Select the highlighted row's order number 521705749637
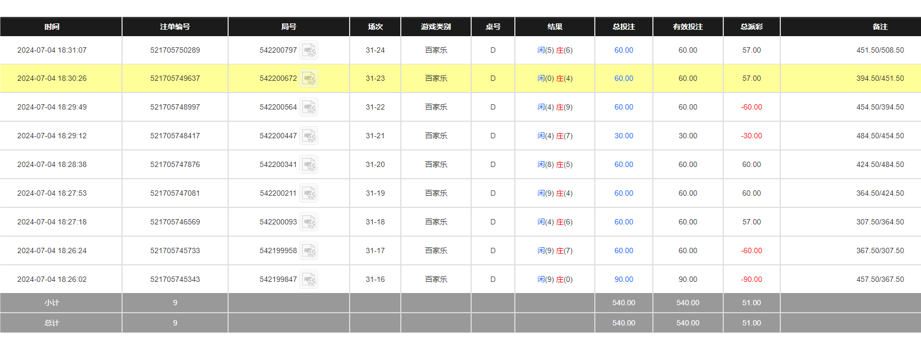Screen dimensions: 921x343 click(175, 79)
